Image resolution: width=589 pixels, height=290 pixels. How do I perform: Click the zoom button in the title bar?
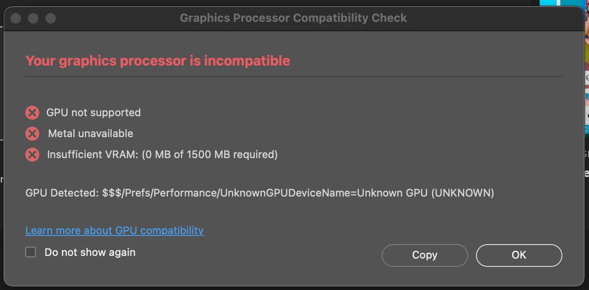tap(51, 18)
